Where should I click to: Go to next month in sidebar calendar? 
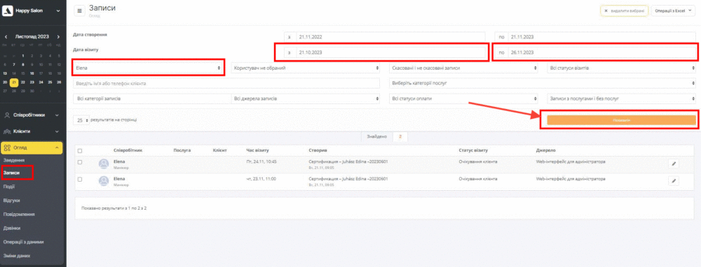[59, 36]
